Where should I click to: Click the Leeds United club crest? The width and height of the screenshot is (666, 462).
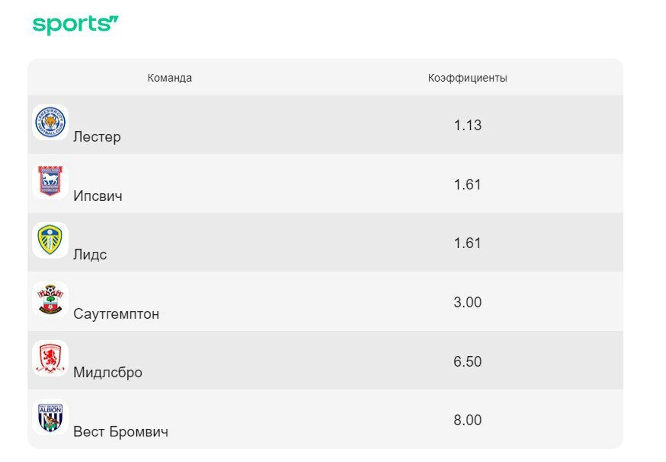(x=51, y=240)
